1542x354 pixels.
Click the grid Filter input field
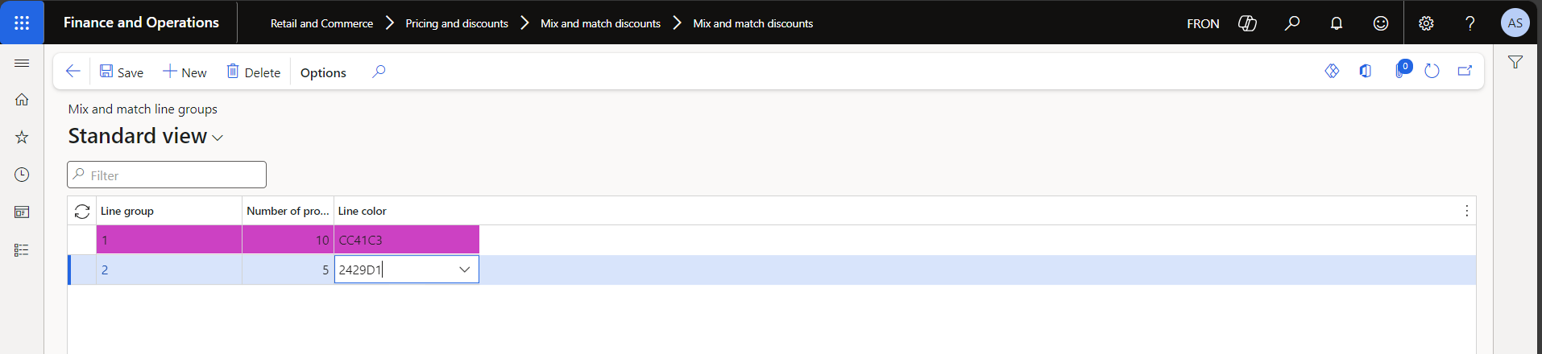pos(167,175)
